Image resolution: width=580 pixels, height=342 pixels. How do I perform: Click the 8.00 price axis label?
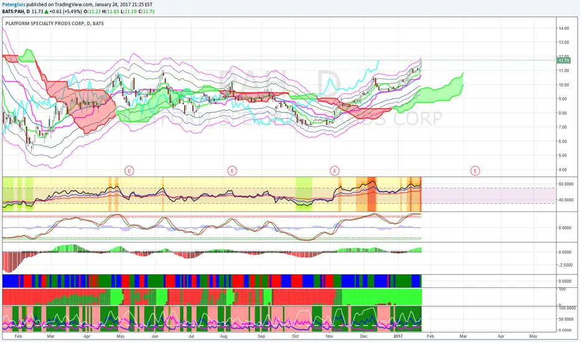click(564, 113)
